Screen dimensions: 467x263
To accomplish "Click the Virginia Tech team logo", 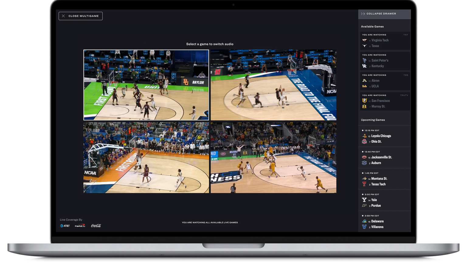I will 364,40.
